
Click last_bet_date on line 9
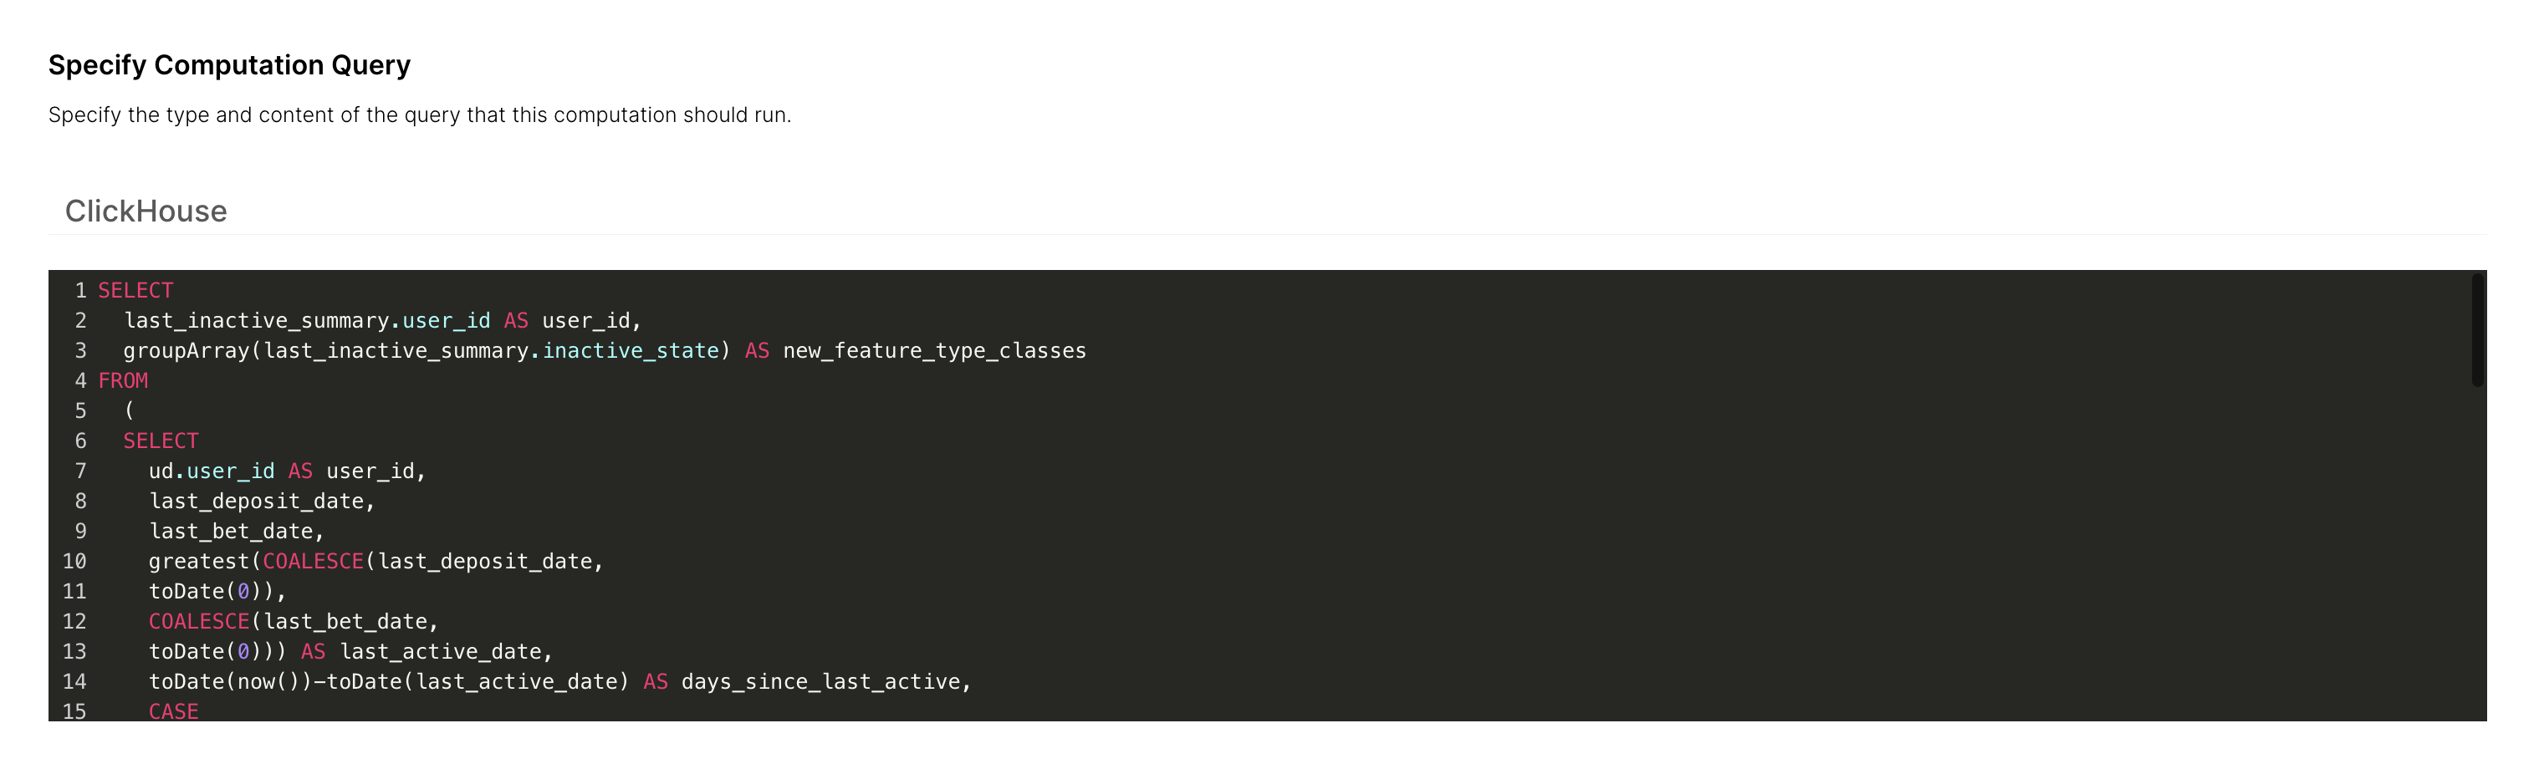click(x=231, y=532)
